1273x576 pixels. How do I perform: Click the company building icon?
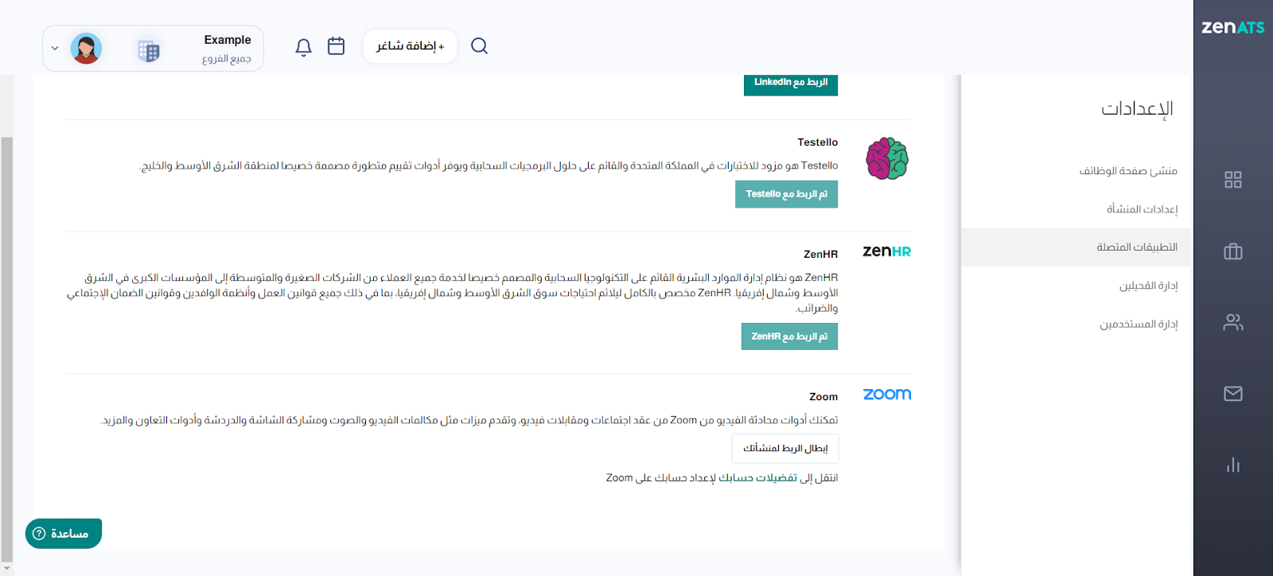[x=149, y=51]
